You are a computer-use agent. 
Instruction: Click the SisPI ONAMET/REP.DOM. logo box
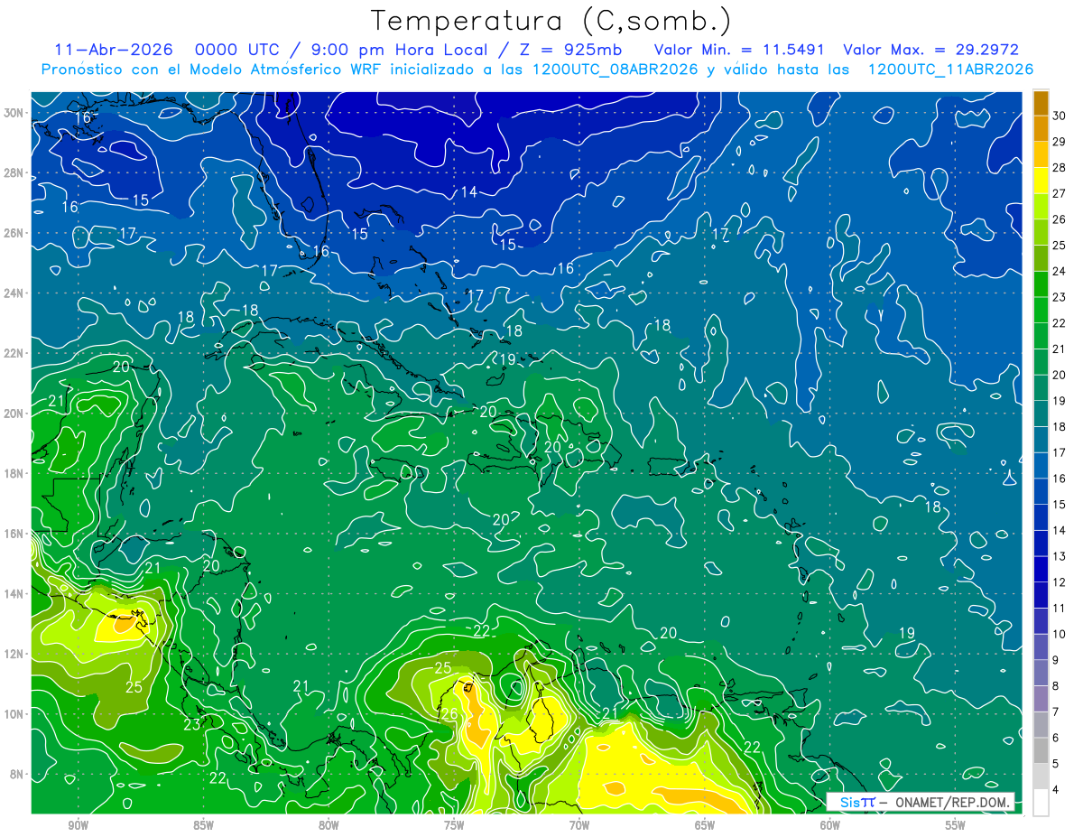(x=921, y=802)
